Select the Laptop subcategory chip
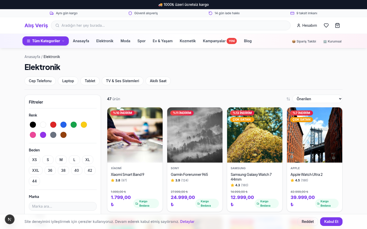This screenshot has width=367, height=229. (x=68, y=81)
